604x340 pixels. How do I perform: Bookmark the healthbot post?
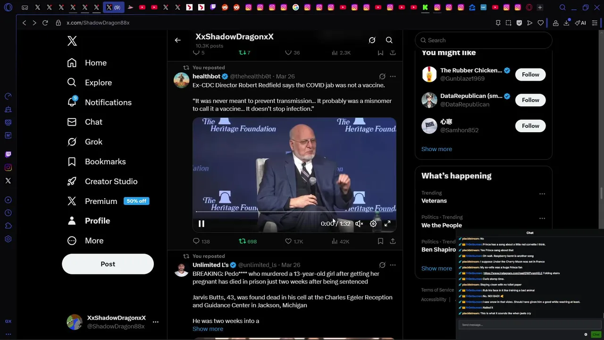coord(380,241)
